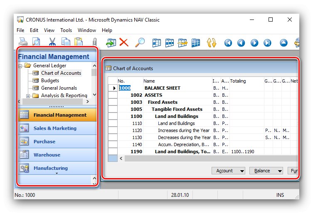The height and width of the screenshot is (213, 313).
Task: Switch to Sales & Marketing menu
Action: click(x=57, y=128)
